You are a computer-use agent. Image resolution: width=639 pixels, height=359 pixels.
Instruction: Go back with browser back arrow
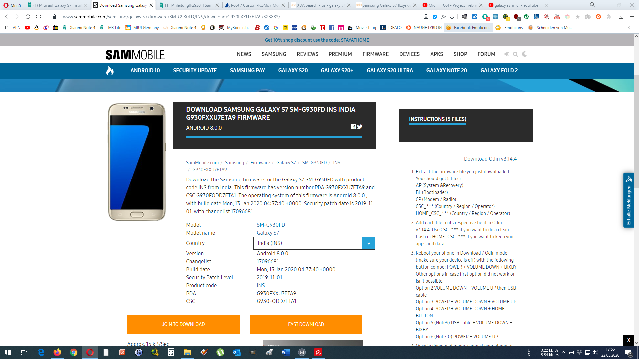click(6, 16)
